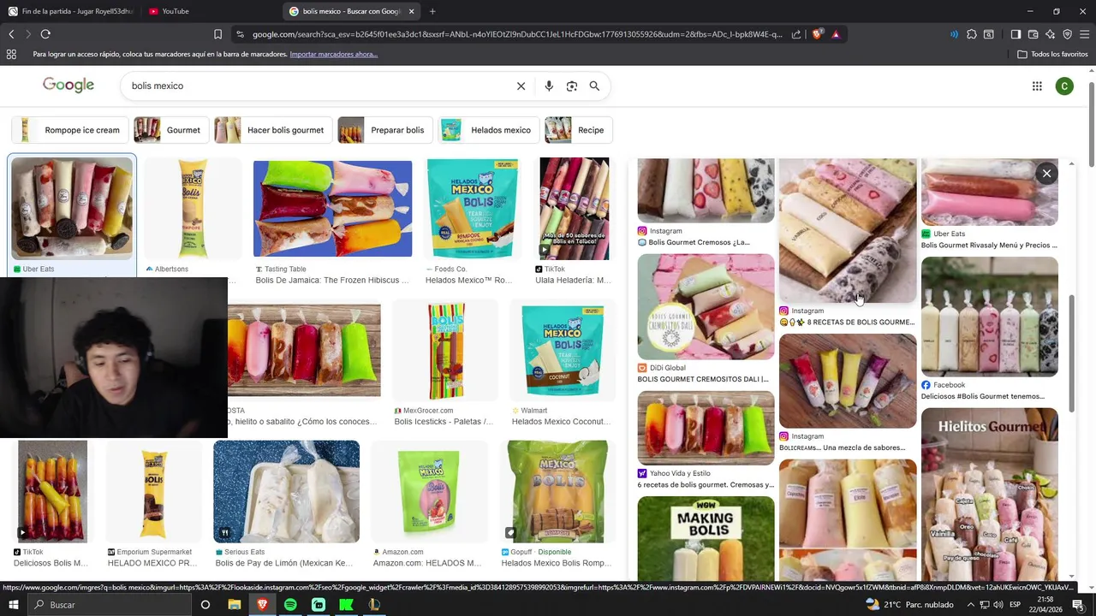Open the browser hamburger main menu
1096x616 pixels.
1084,34
